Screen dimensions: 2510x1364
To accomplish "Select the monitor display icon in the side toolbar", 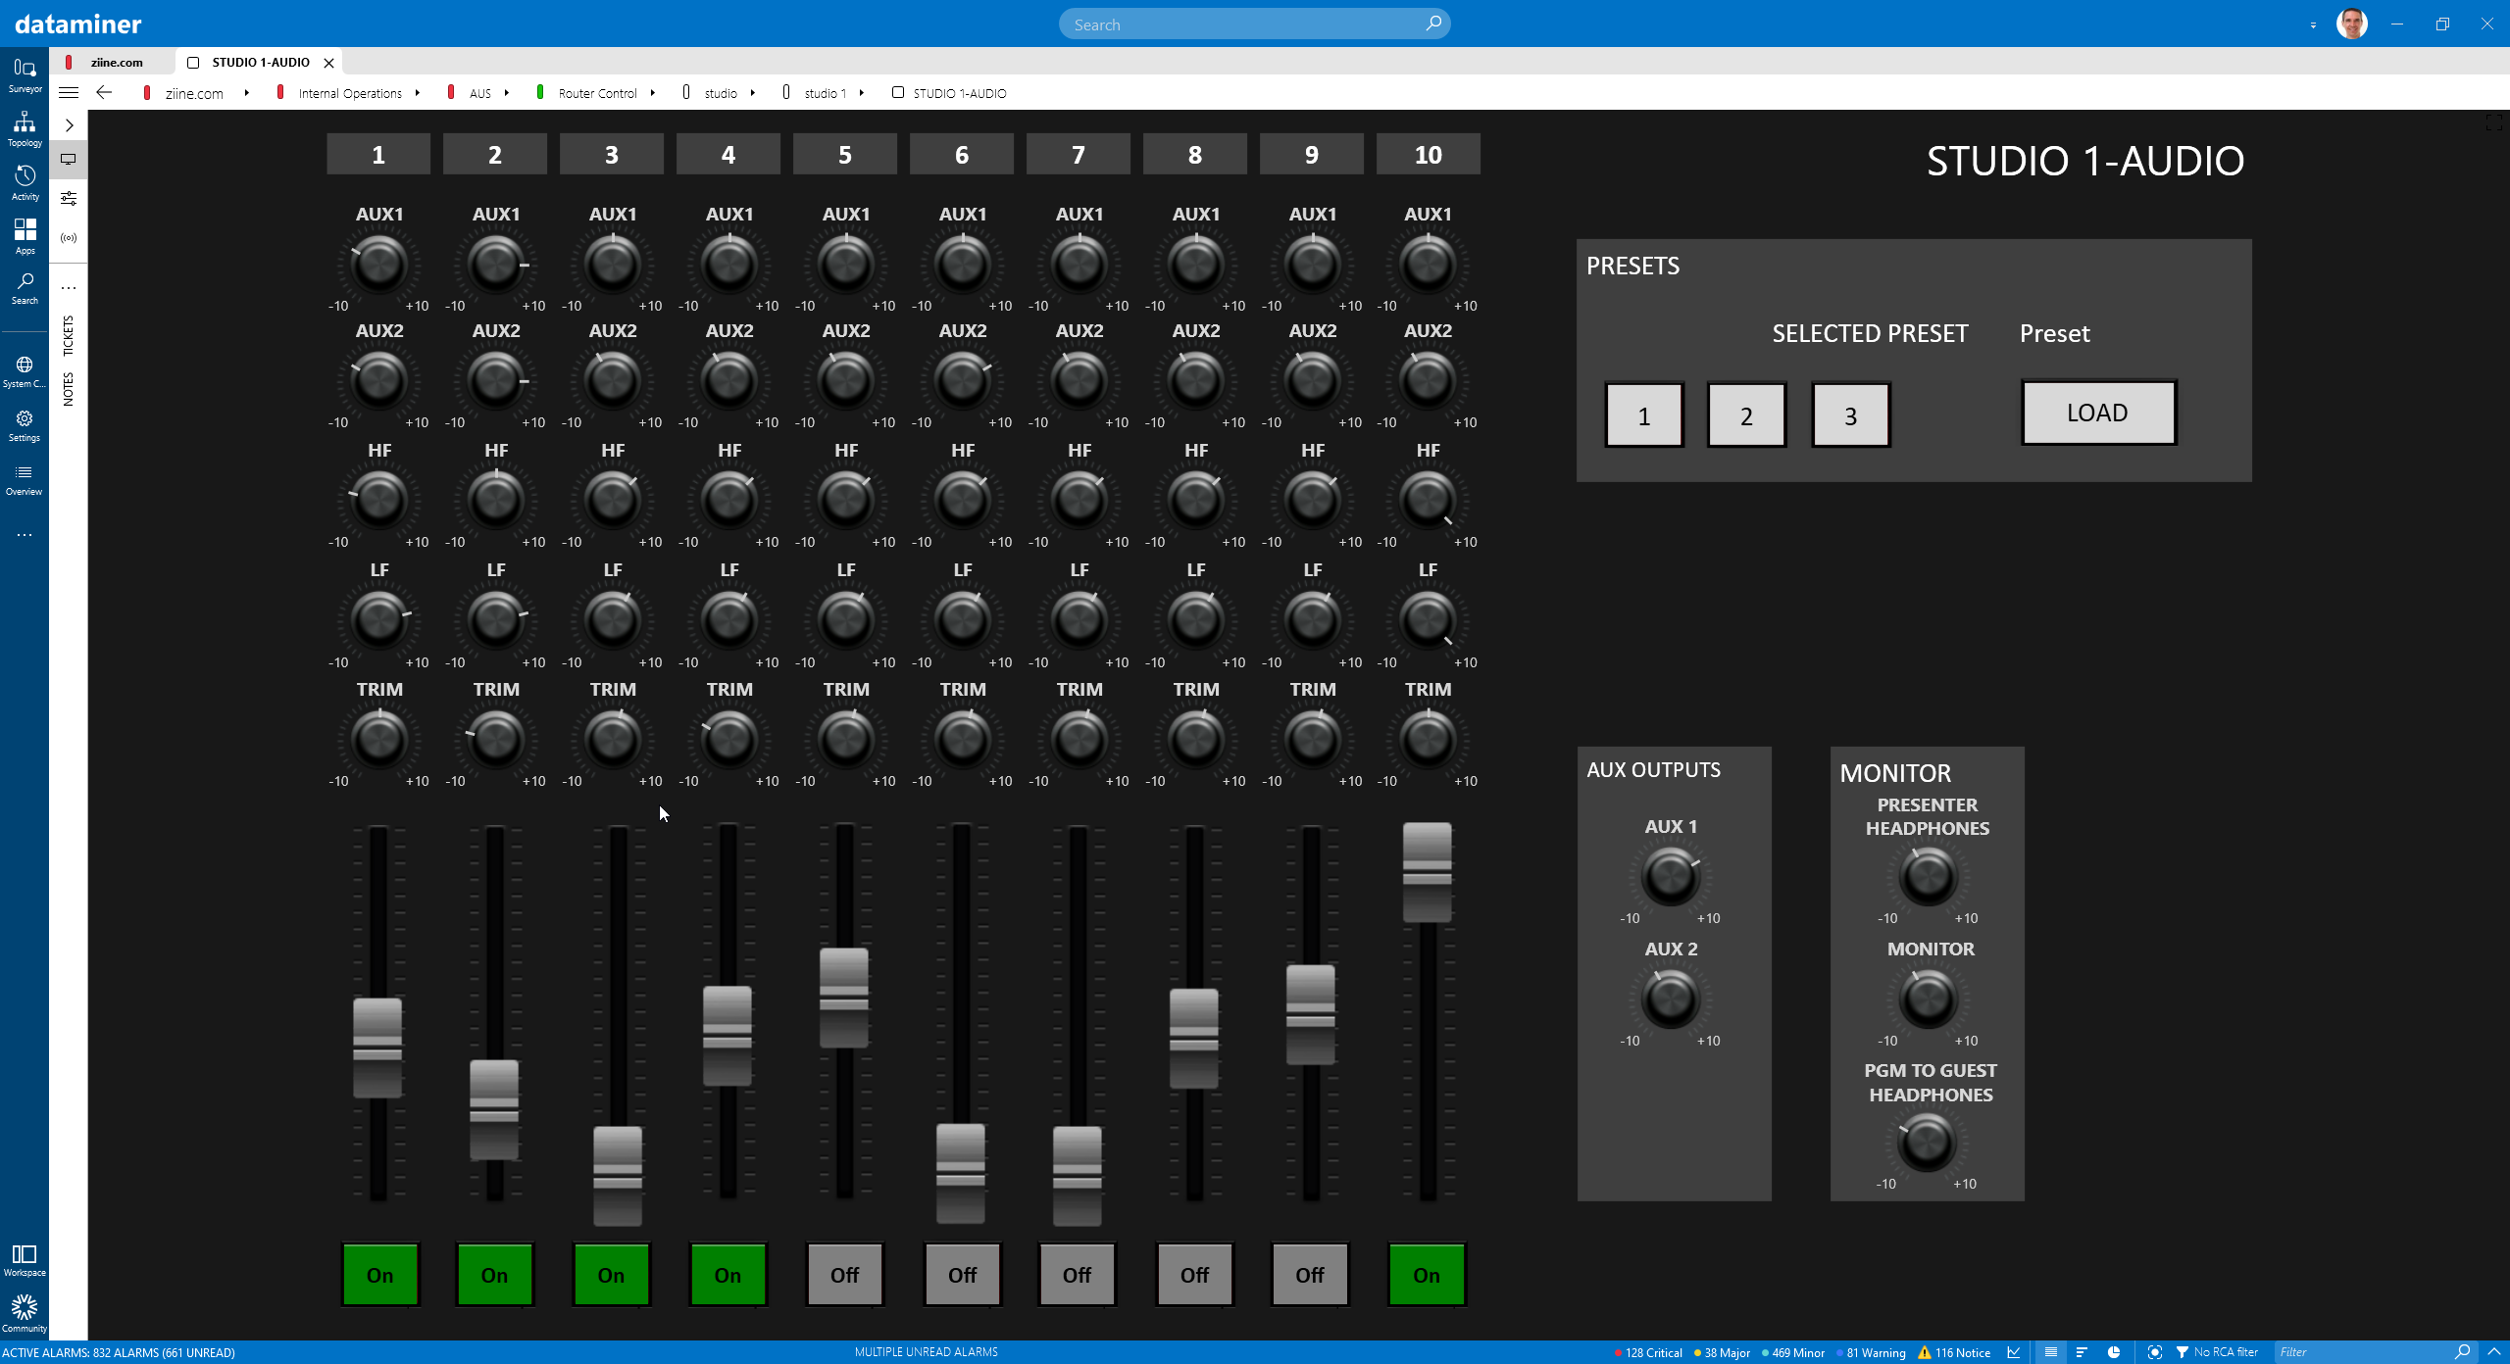I will (68, 159).
